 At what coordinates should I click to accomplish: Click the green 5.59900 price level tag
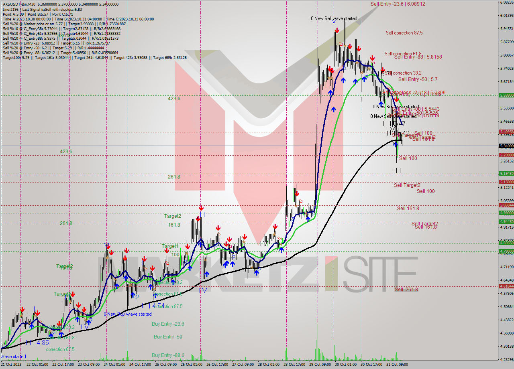pos(506,95)
